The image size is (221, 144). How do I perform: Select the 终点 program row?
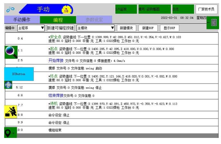112,78
